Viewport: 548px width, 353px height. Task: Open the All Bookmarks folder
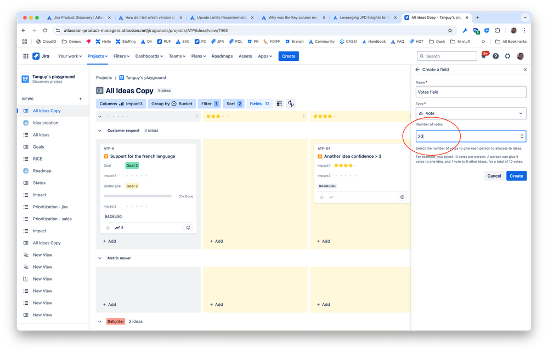pyautogui.click(x=511, y=42)
